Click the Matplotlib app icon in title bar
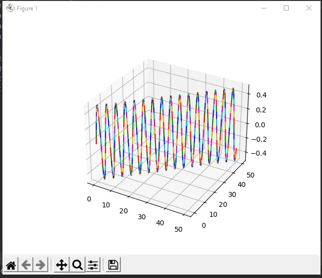The height and width of the screenshot is (278, 322). (9, 8)
